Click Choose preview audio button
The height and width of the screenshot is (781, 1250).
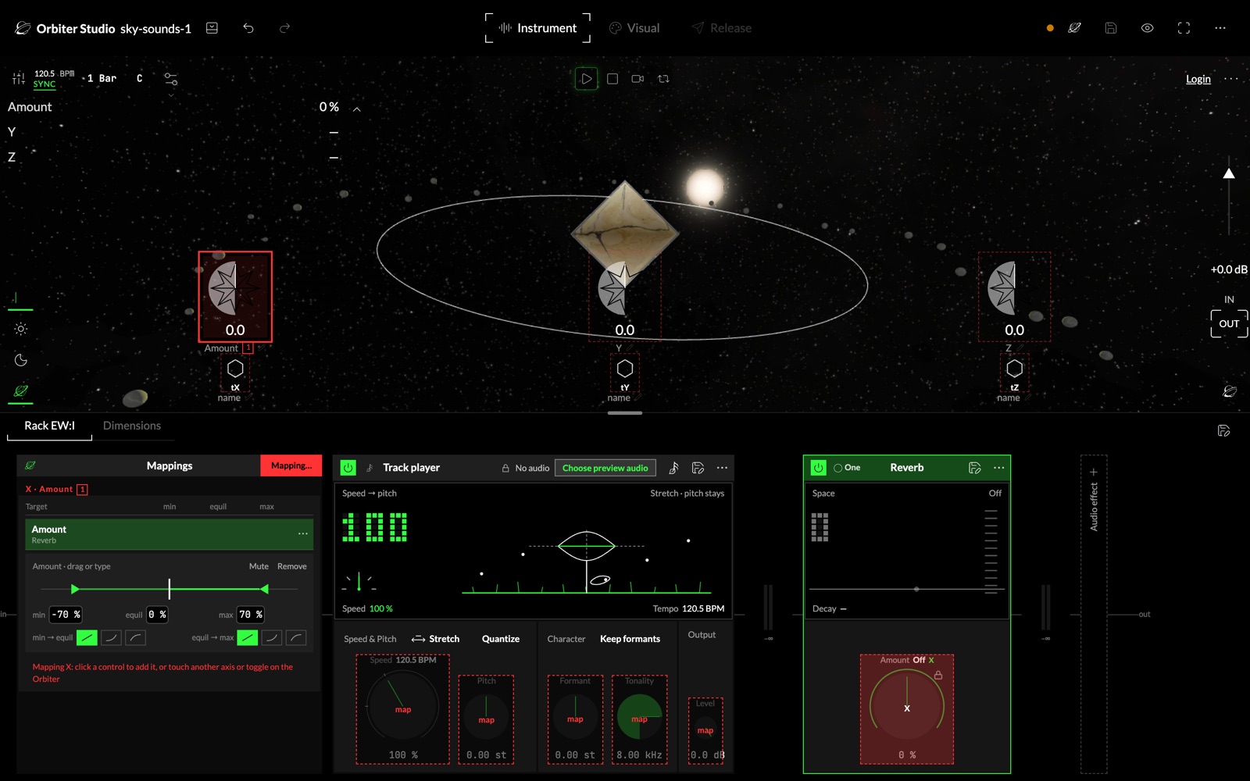pyautogui.click(x=605, y=468)
